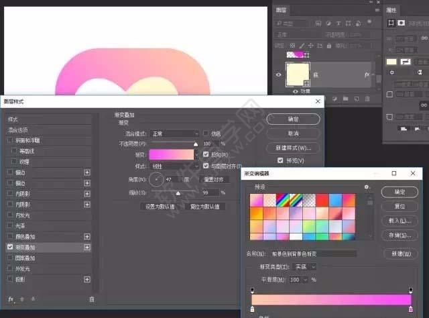Screen dimensions: 429x318
Task: Add another 渐变叠加 effect with plus icon
Action: 87,248
